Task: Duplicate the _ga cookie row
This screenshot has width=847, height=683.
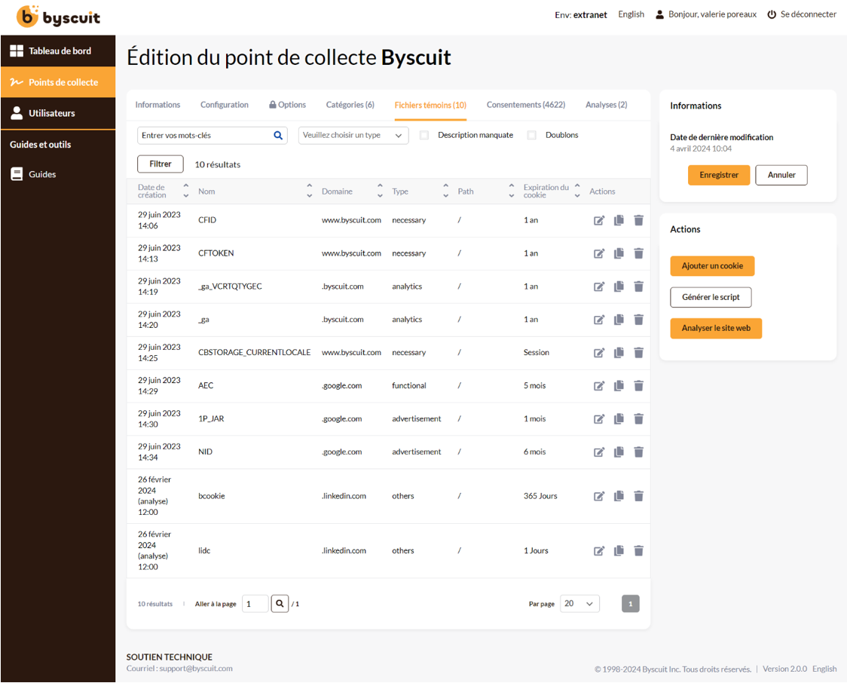Action: pos(619,320)
